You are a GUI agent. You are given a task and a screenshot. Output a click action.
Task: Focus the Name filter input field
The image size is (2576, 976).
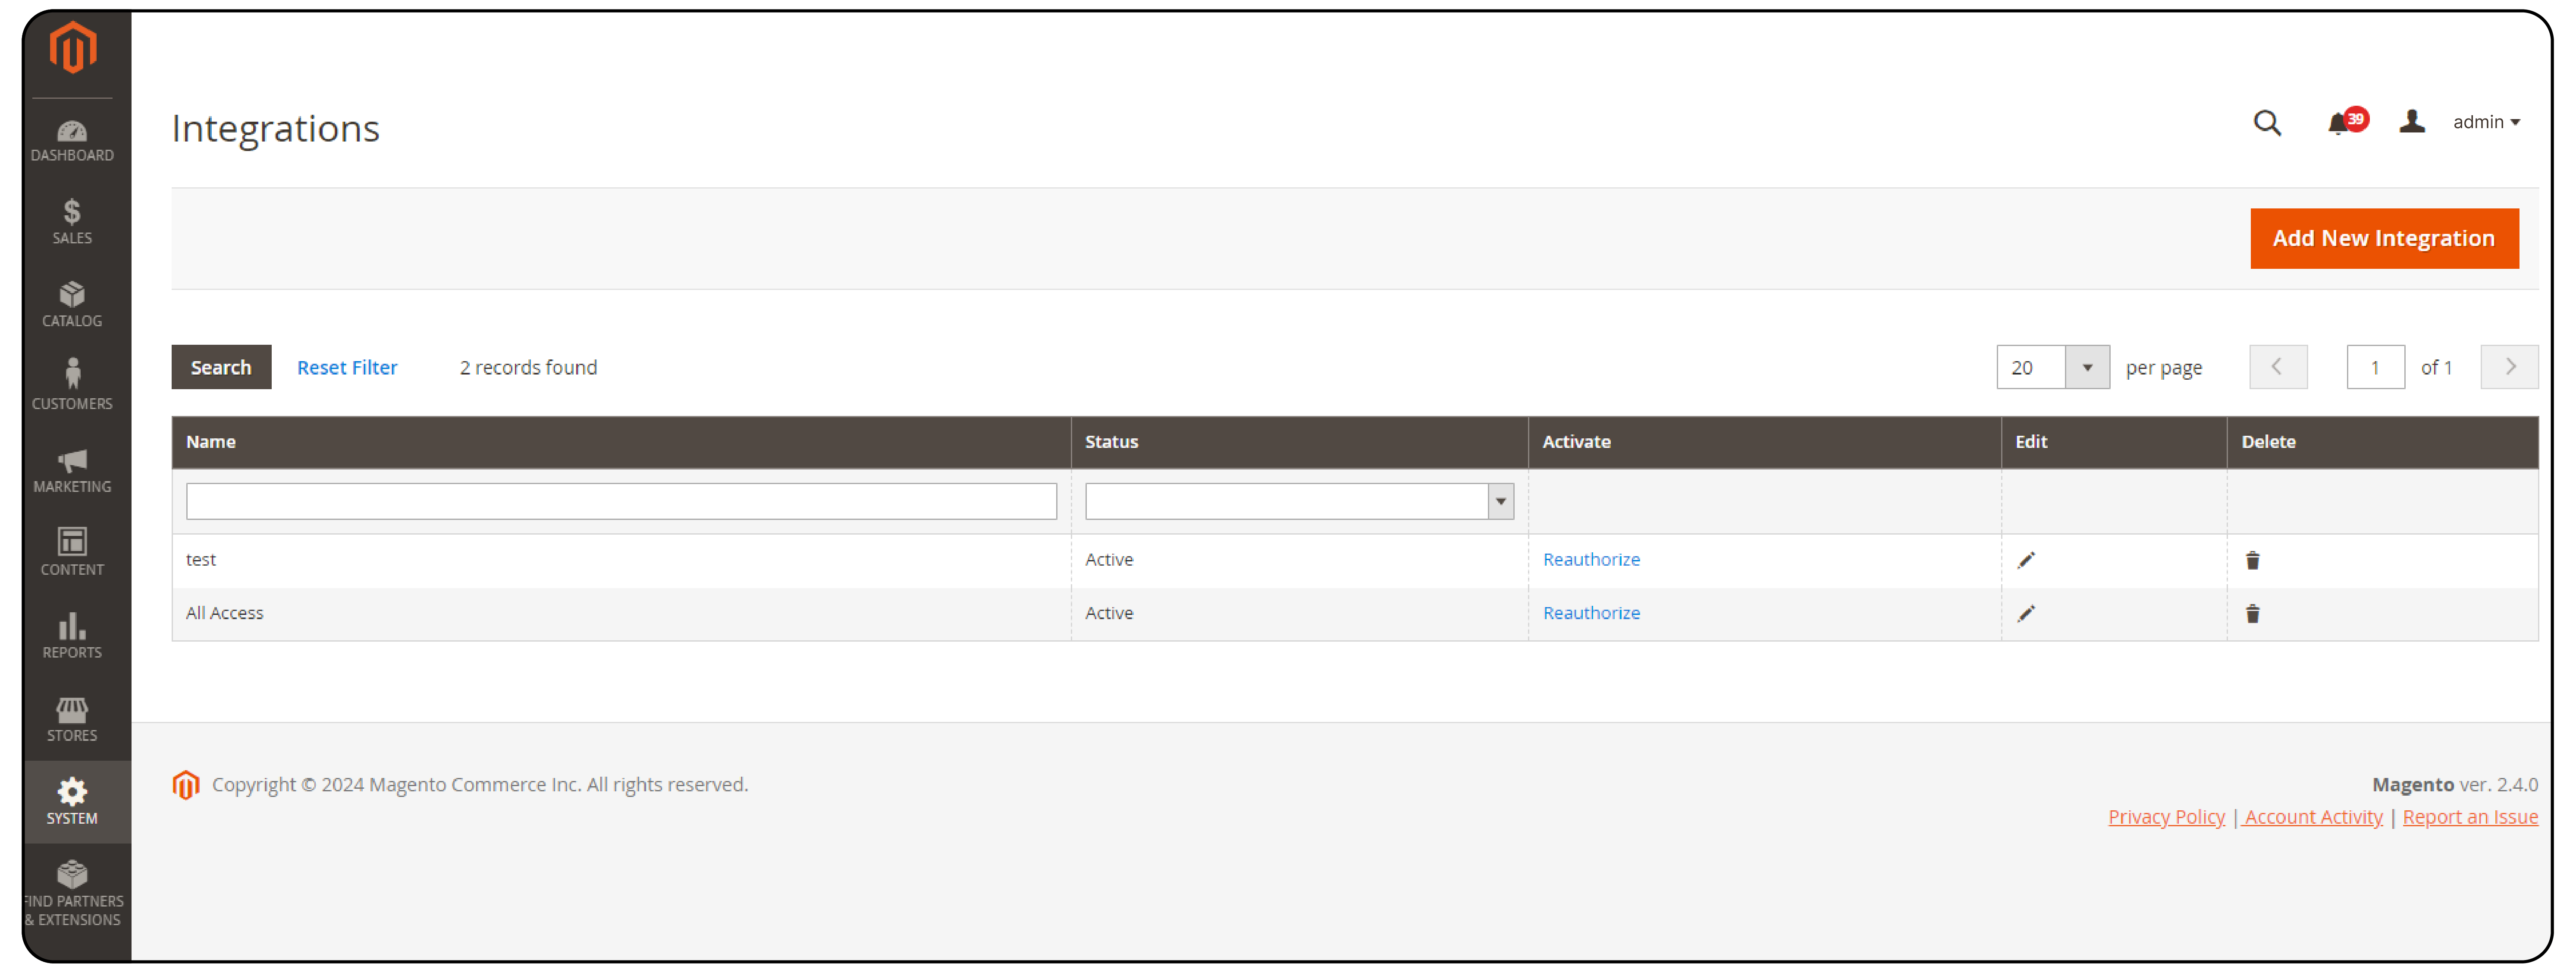[621, 501]
